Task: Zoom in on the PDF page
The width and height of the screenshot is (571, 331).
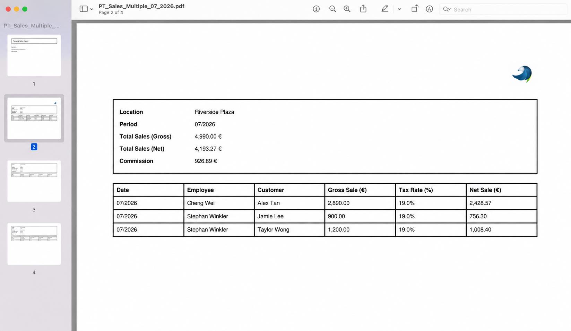Action: [347, 9]
